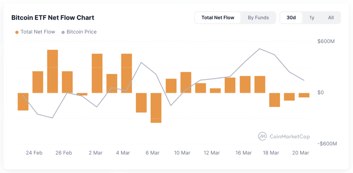
Task: Click the CoinMarketCap logo icon
Action: click(263, 136)
